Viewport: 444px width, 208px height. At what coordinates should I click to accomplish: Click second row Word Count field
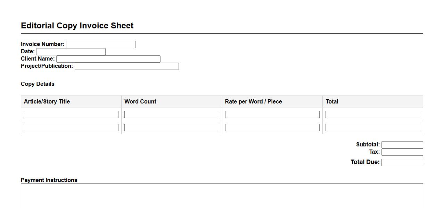point(172,127)
